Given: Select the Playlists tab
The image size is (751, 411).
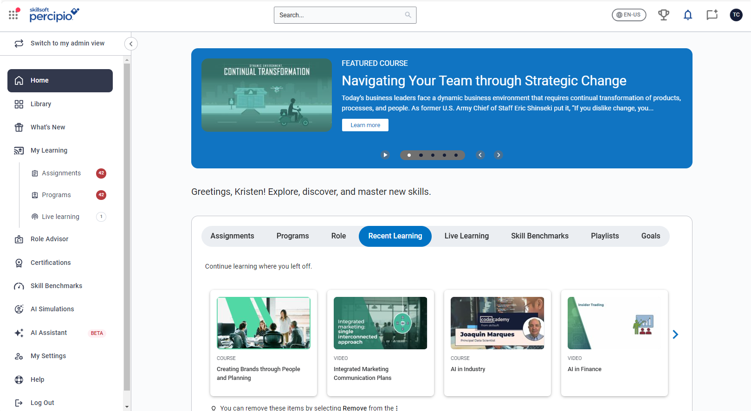Looking at the screenshot, I should click(x=604, y=236).
